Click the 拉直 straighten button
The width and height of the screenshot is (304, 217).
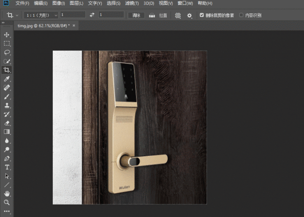pos(158,15)
